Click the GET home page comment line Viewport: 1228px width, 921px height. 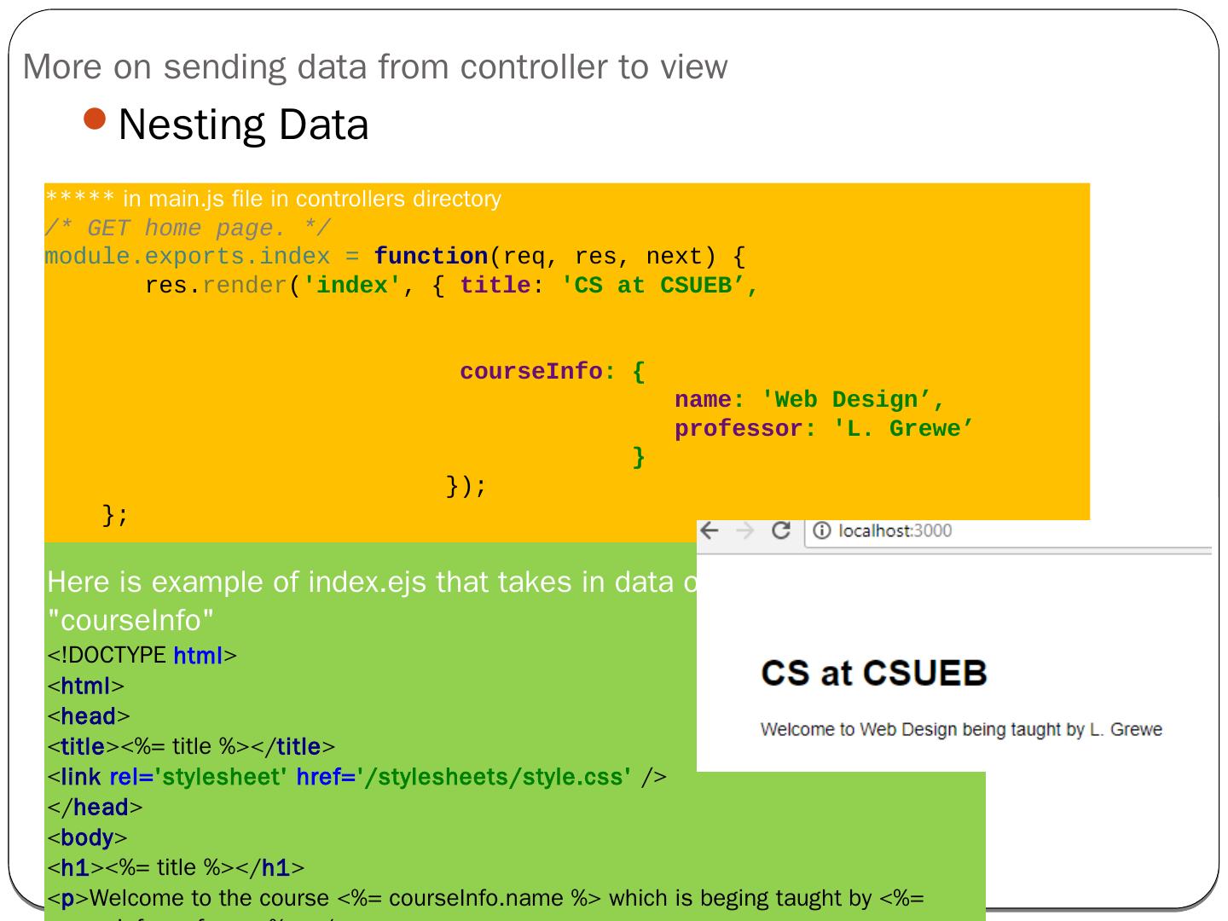point(187,229)
